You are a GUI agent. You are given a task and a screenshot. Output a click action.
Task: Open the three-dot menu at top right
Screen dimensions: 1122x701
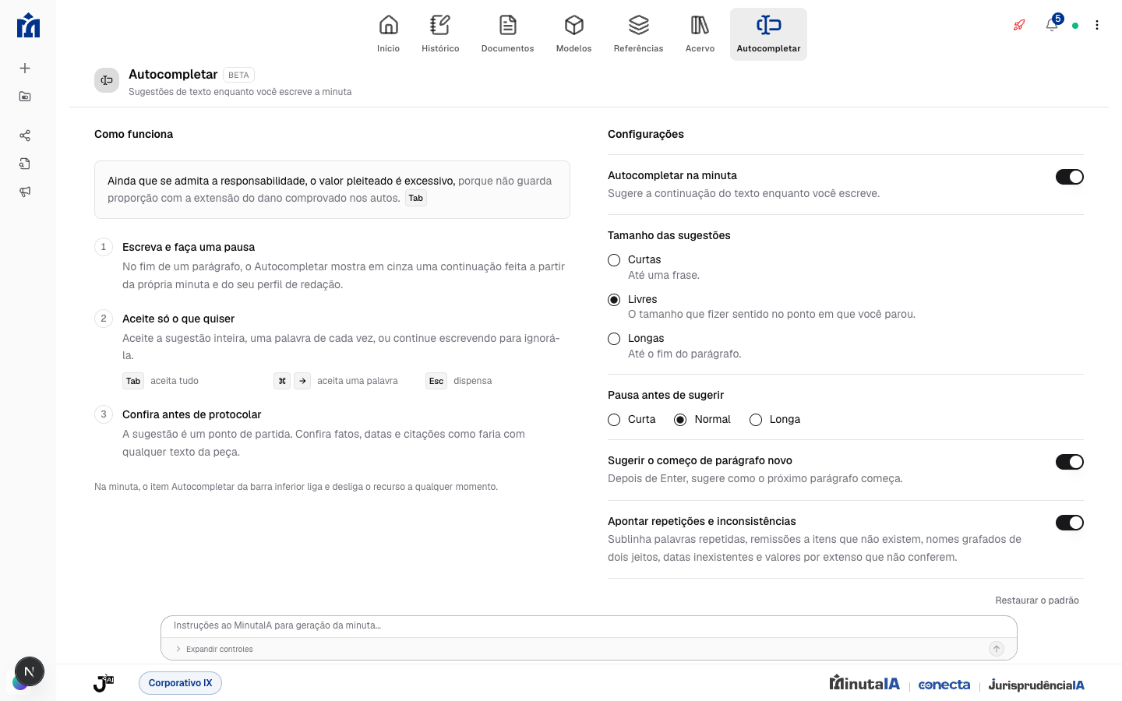point(1097,25)
